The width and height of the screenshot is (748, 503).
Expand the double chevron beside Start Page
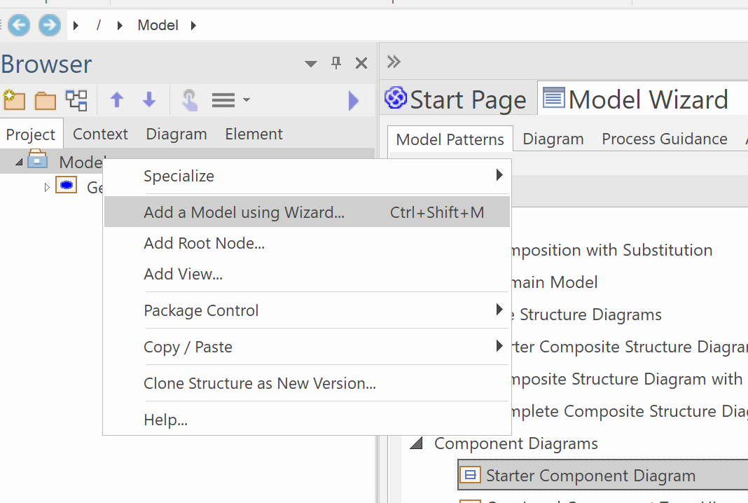(394, 62)
